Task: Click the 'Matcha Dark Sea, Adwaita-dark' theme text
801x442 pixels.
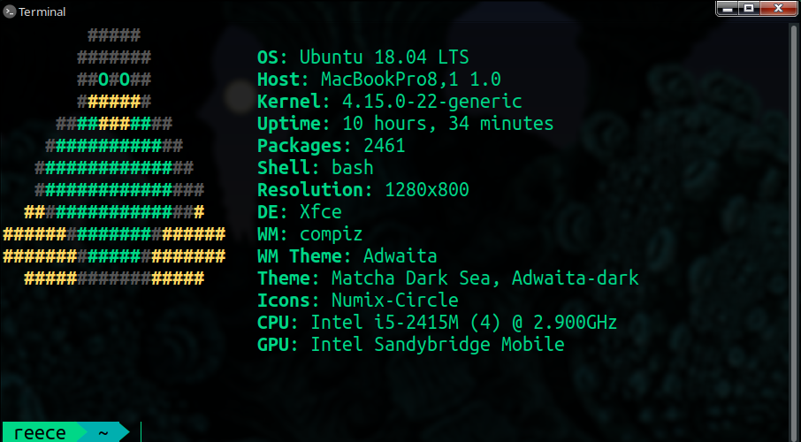Action: (485, 278)
